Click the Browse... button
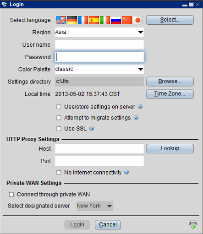This screenshot has width=203, height=234. coord(170,82)
